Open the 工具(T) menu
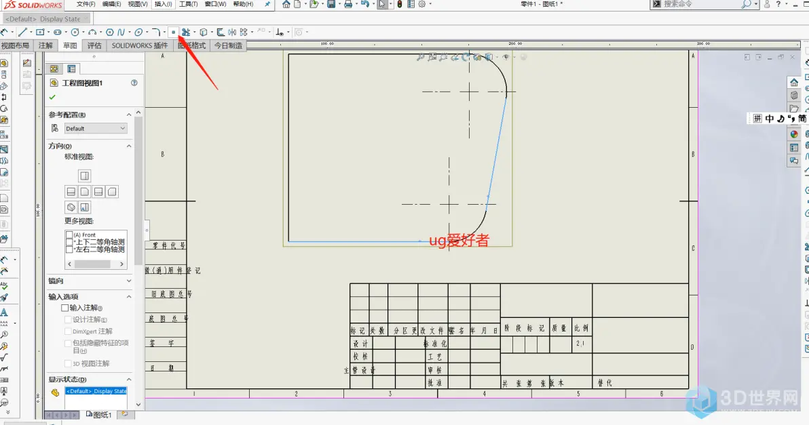Screen dimensions: 809x425 [x=188, y=4]
